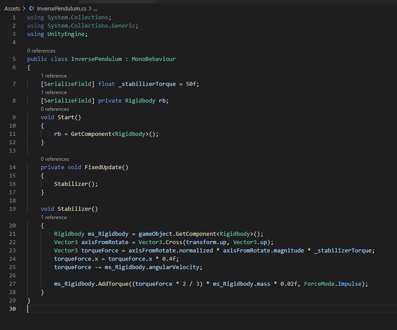The image size is (397, 330).
Task: Click line number 14 in gutter
Action: [13, 167]
